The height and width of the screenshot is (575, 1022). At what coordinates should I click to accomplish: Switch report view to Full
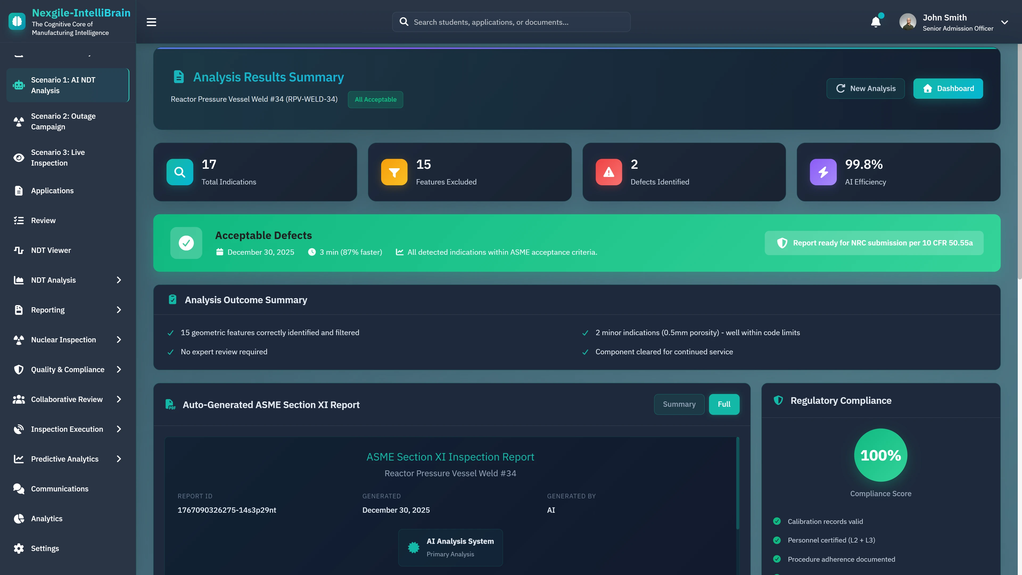pyautogui.click(x=724, y=404)
